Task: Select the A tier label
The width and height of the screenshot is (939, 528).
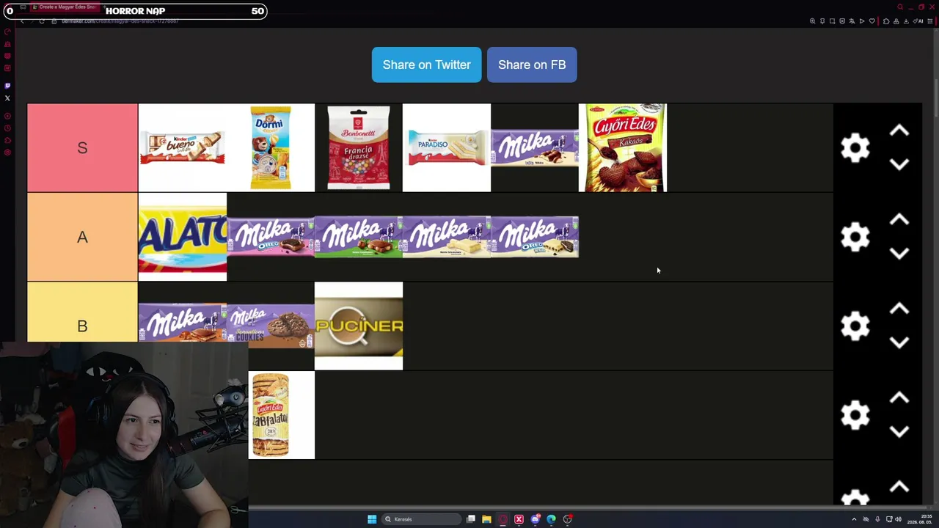Action: [x=82, y=237]
